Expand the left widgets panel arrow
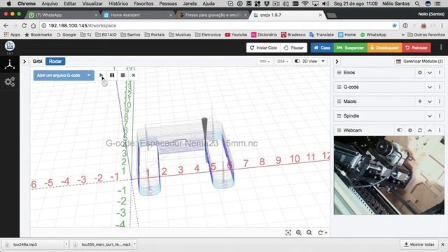Image resolution: width=448 pixels, height=252 pixels. tap(24, 62)
